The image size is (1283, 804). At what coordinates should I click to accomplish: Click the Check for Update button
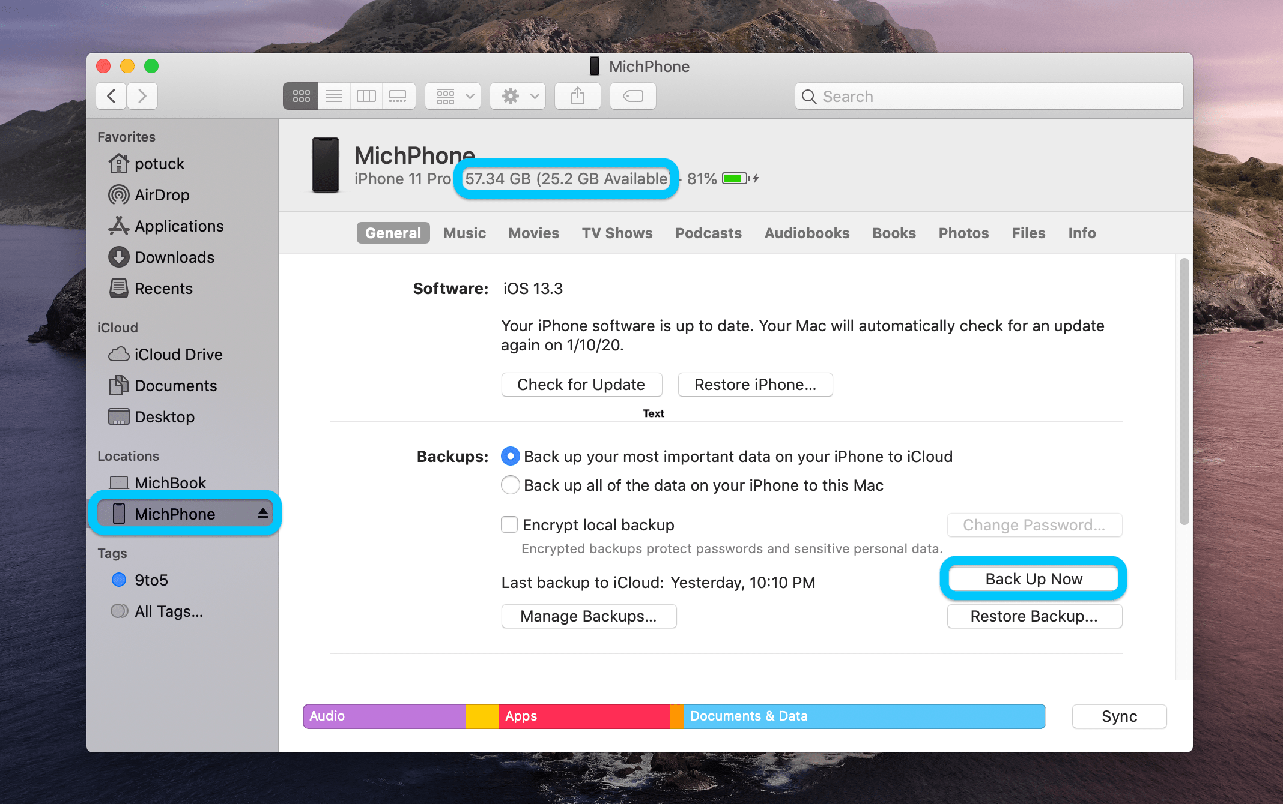(x=580, y=385)
